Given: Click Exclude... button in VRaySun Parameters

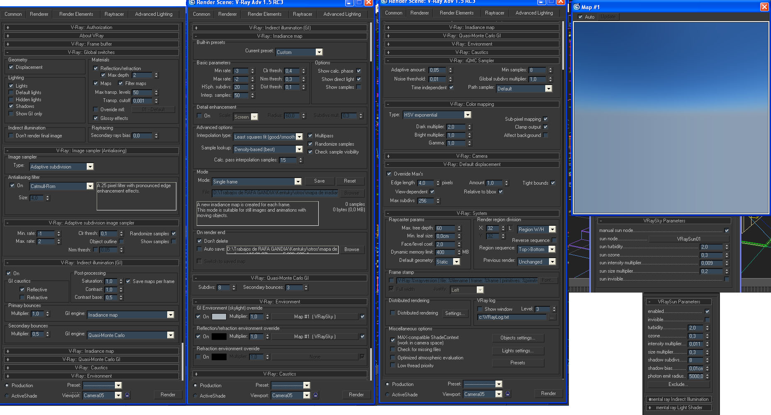Looking at the screenshot, I should coord(678,384).
